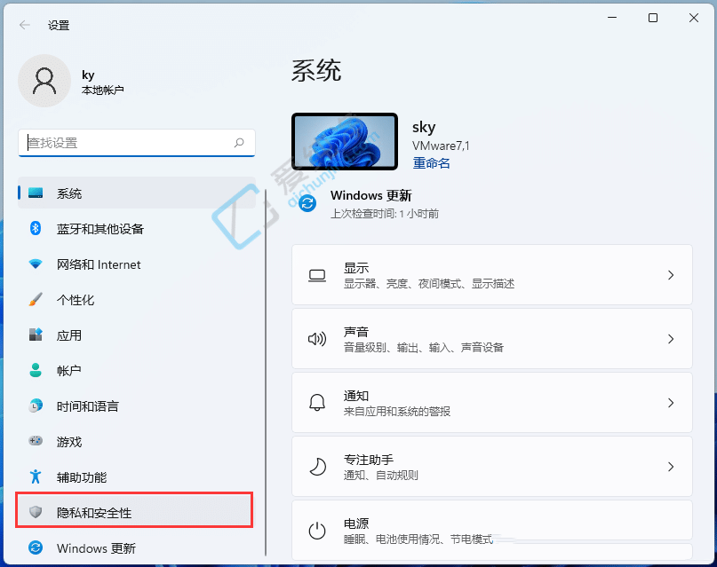This screenshot has width=717, height=567.
Task: Click the back arrow in Settings header
Action: tap(25, 25)
